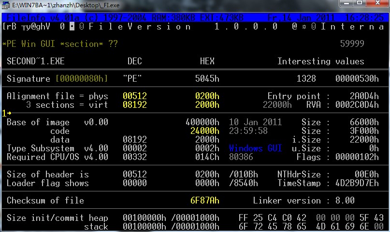Screen dimensions: 390x232
Task: Click the u.Size value 0h
Action: 374,148
